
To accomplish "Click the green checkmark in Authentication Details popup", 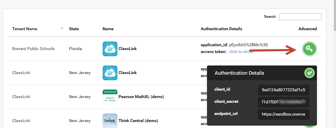I will [310, 73].
